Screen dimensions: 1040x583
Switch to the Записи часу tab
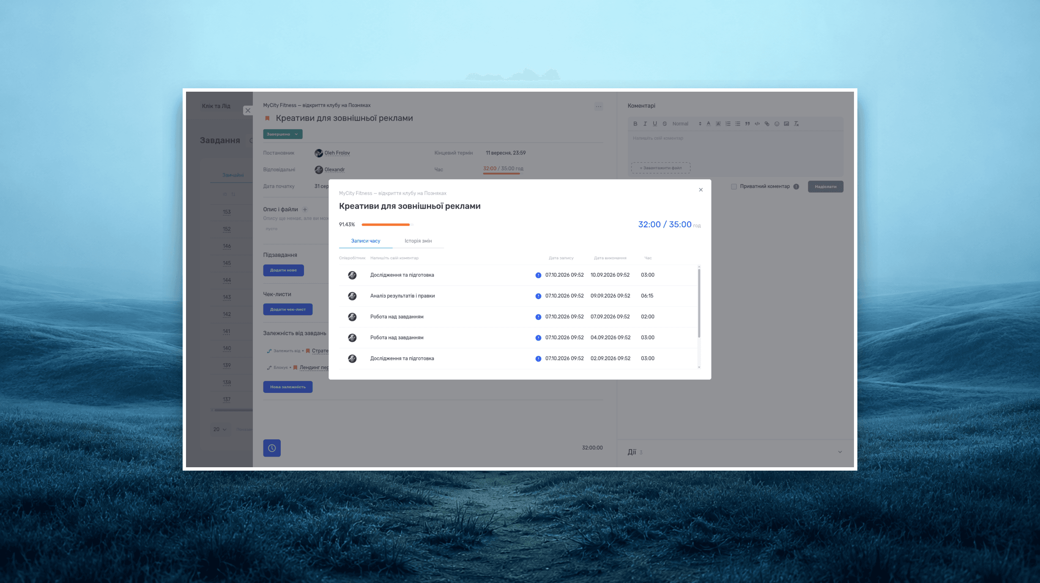point(366,241)
